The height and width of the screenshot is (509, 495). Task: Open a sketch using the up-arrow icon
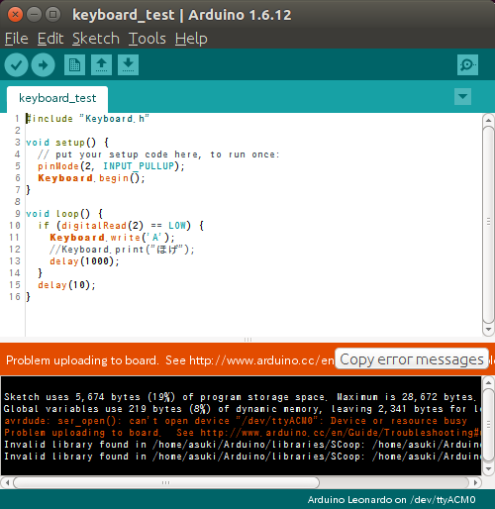pos(101,64)
